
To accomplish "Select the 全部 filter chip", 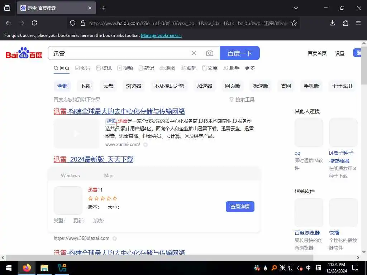I will [x=62, y=86].
